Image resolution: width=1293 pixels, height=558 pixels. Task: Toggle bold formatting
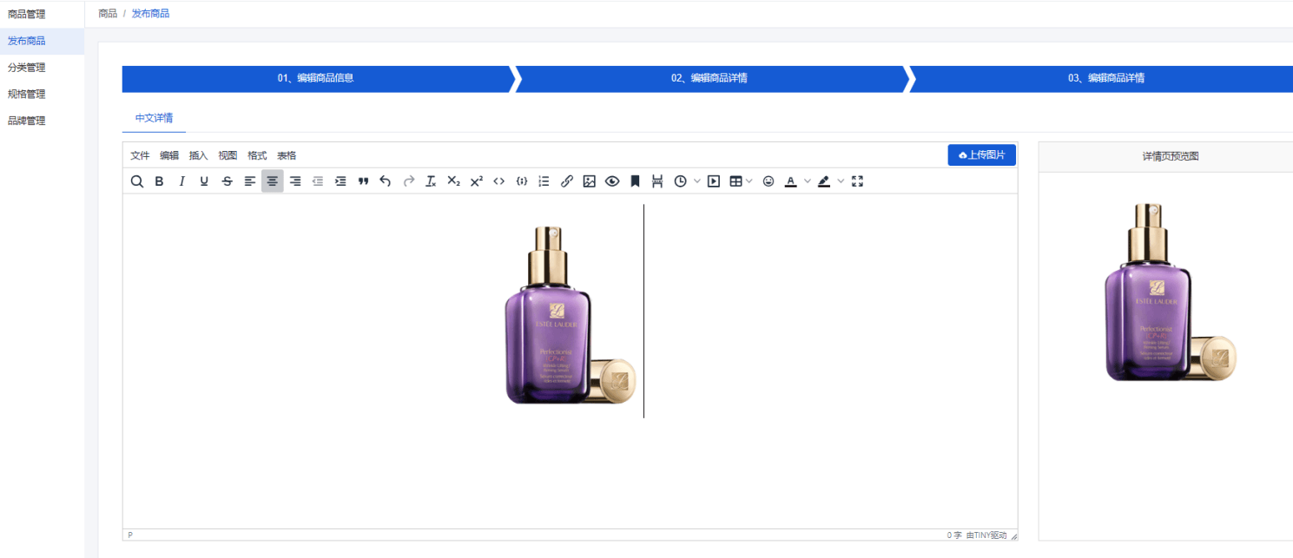(x=159, y=181)
